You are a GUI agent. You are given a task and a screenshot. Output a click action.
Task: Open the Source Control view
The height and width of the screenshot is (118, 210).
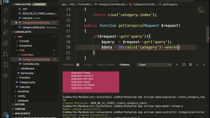tap(6, 21)
